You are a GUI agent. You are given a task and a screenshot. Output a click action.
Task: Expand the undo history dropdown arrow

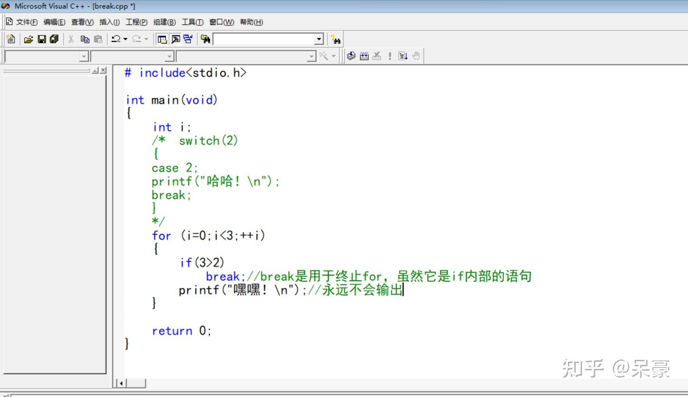pos(125,39)
